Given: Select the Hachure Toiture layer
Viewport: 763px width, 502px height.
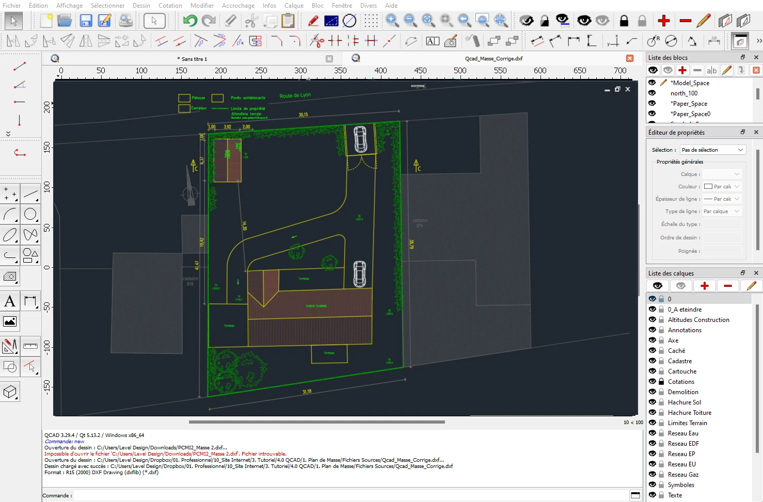Looking at the screenshot, I should 690,412.
